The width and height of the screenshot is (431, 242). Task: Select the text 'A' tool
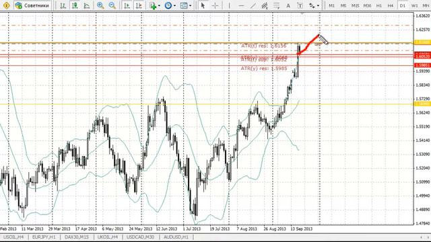[288, 5]
